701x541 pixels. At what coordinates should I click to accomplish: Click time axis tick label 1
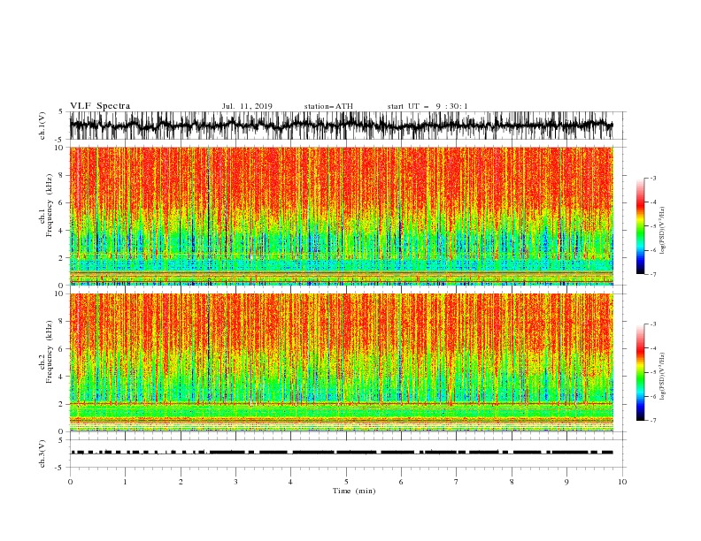tap(125, 482)
